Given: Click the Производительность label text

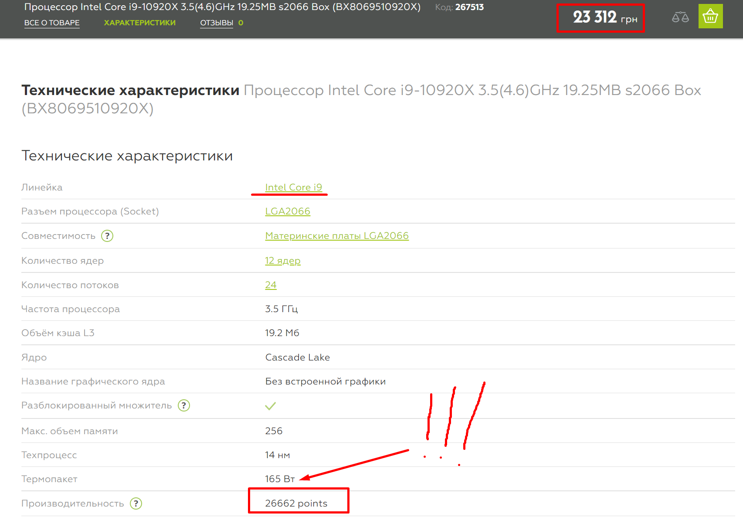Looking at the screenshot, I should pyautogui.click(x=73, y=503).
